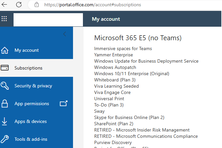Open the app launcher waffle icon
The height and width of the screenshot is (148, 222).
click(4, 19)
